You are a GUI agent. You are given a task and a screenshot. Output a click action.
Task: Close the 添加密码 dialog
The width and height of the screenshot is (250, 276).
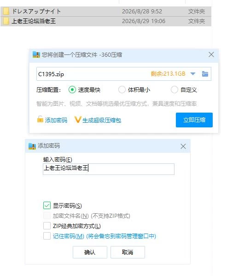(183, 146)
